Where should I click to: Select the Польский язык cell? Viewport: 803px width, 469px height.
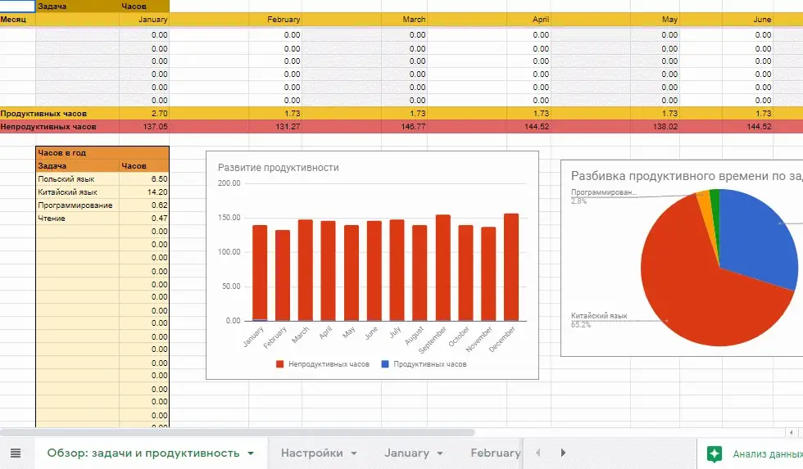pos(77,179)
